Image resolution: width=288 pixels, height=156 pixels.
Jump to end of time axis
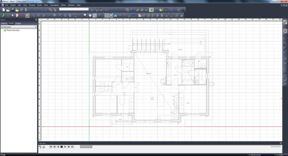coord(72,147)
